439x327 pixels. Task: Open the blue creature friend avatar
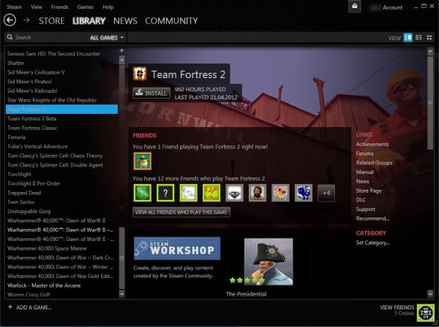(x=303, y=193)
